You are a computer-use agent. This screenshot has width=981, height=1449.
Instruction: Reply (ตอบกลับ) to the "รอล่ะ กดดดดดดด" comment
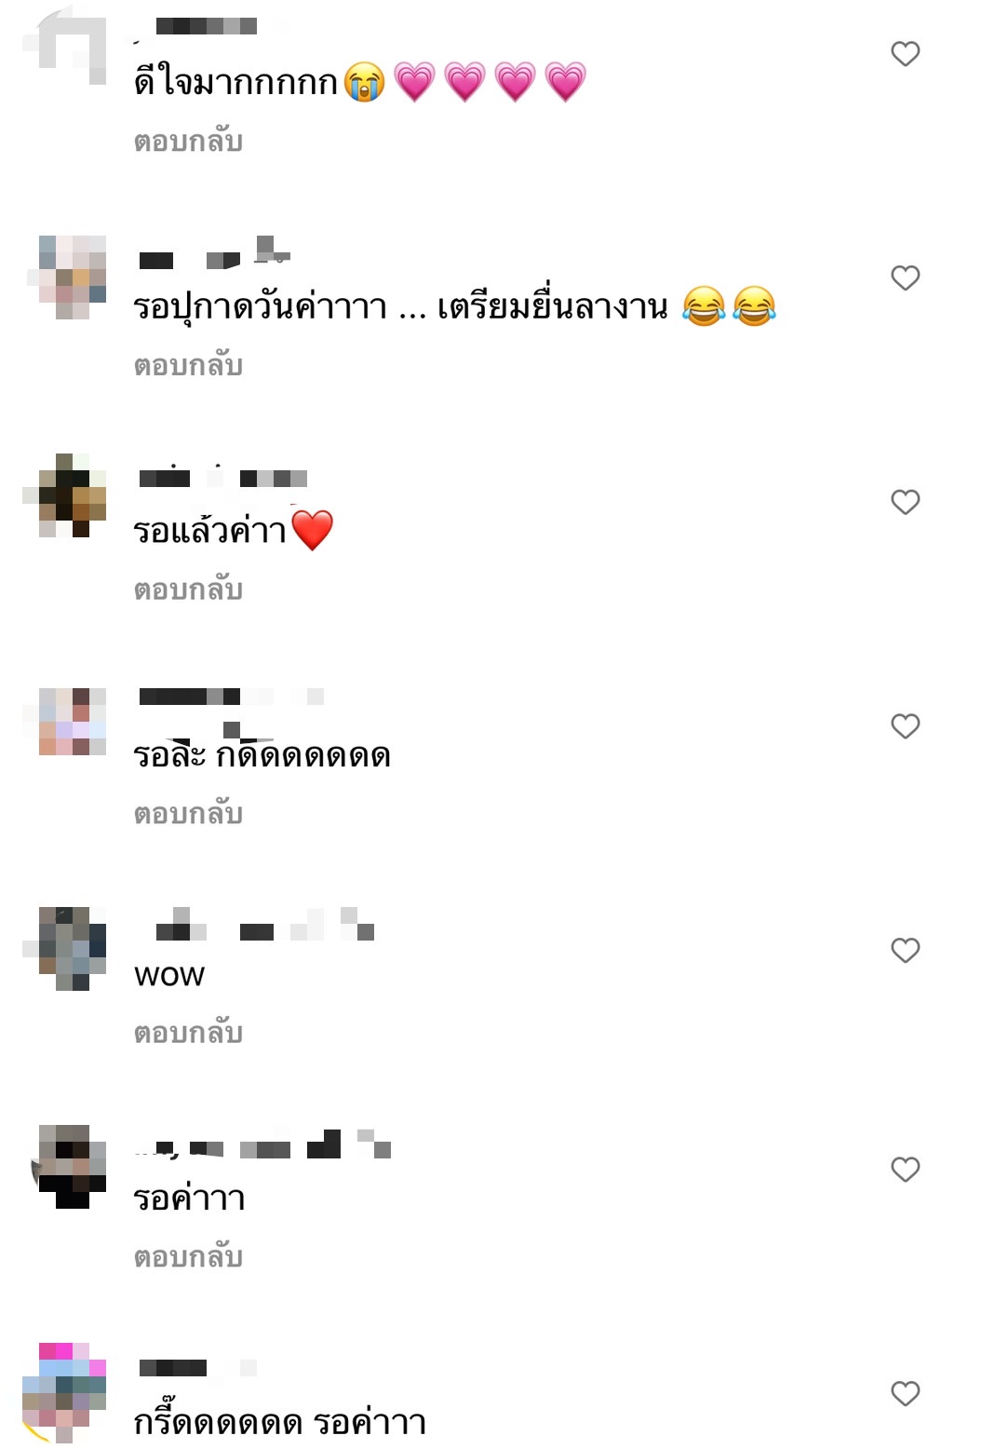click(x=189, y=814)
